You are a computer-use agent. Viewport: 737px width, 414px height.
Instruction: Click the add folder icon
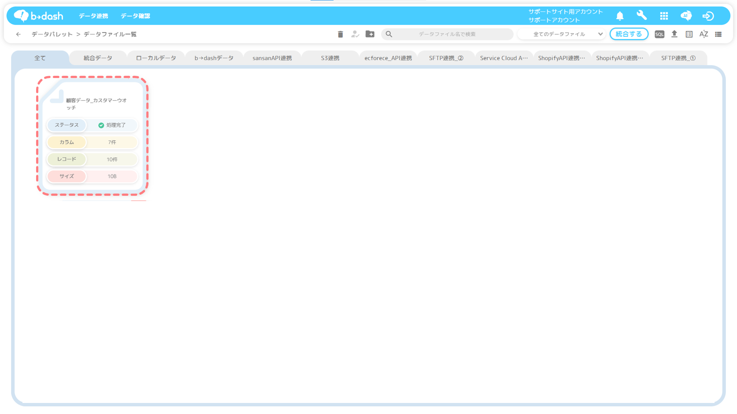click(370, 34)
